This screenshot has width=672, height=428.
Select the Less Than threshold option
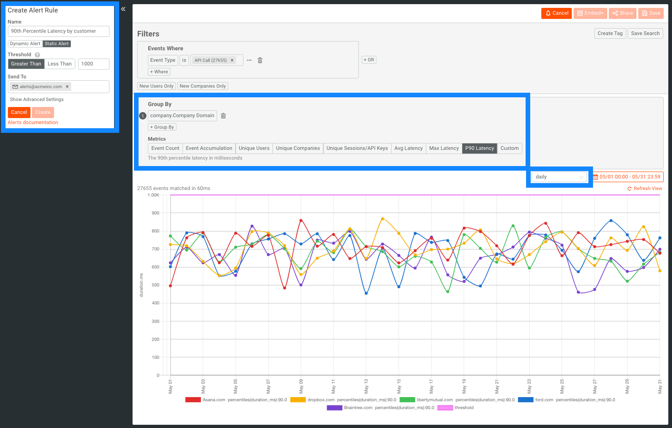(60, 64)
